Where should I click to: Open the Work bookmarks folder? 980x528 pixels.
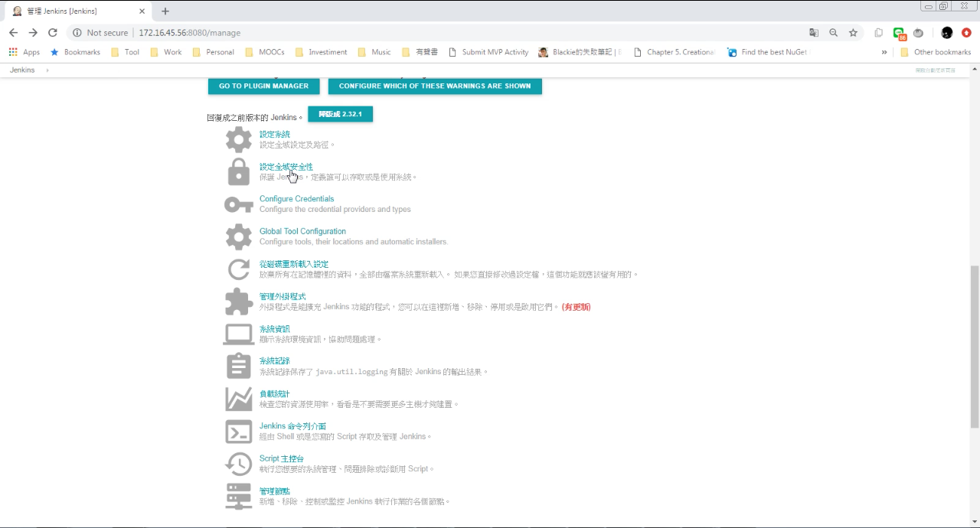(166, 52)
